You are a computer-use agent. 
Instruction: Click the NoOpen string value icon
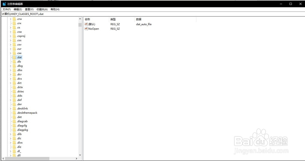[86, 29]
